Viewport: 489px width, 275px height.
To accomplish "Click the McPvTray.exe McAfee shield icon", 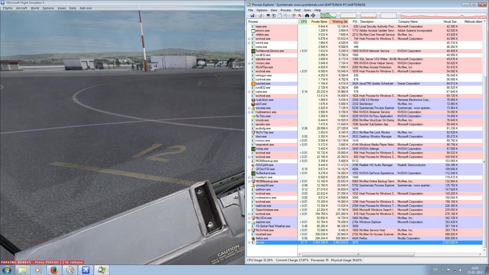I will (253, 132).
